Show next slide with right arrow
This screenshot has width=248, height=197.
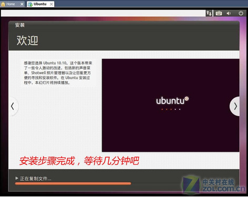click(235, 106)
